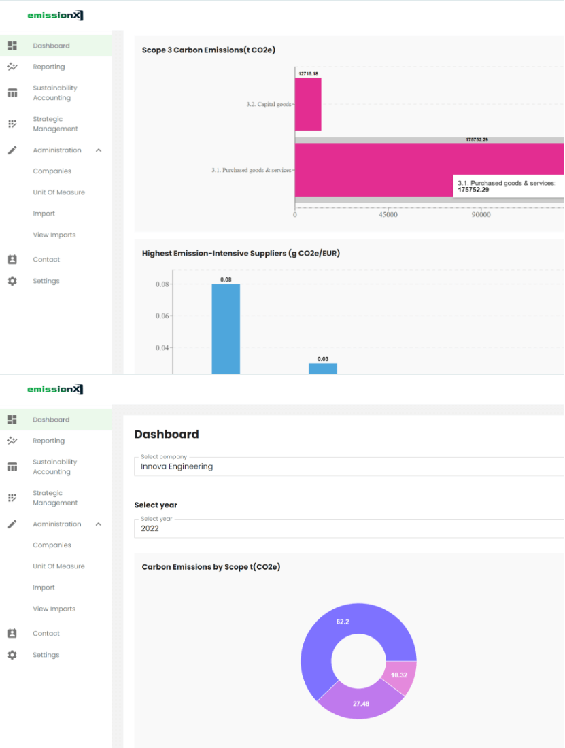Click the emissionX logo above the Scope 3 chart view
Image resolution: width=565 pixels, height=748 pixels.
[55, 15]
